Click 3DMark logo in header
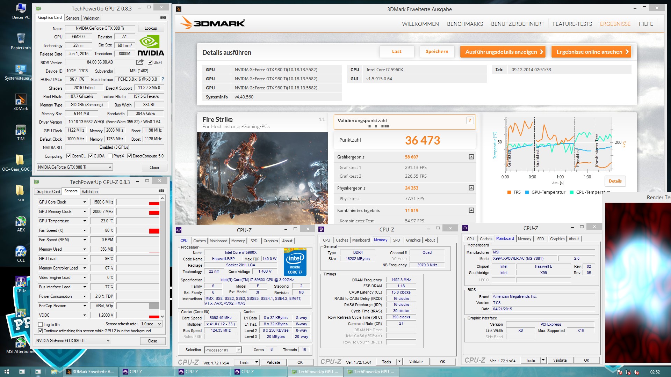This screenshot has width=671, height=377. (x=212, y=23)
